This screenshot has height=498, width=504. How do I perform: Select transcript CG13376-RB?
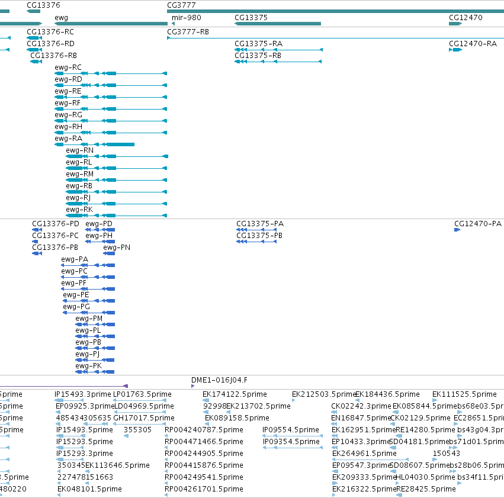[x=36, y=62]
